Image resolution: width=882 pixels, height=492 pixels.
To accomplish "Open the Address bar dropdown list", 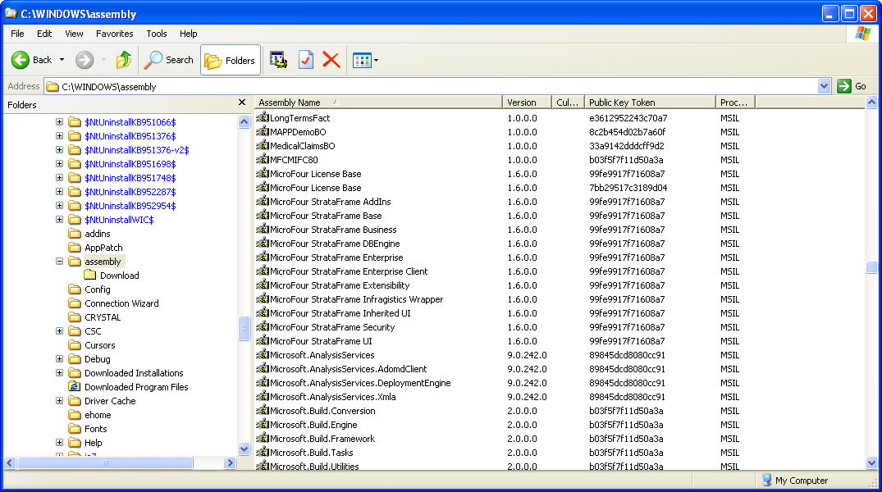I will click(824, 86).
